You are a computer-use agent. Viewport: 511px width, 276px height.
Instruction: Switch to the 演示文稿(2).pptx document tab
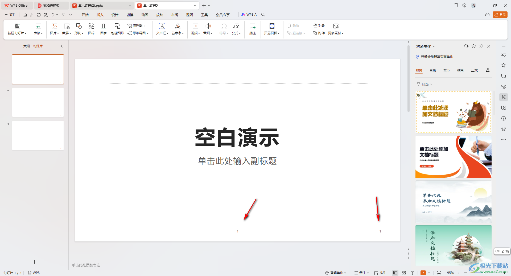coord(102,6)
